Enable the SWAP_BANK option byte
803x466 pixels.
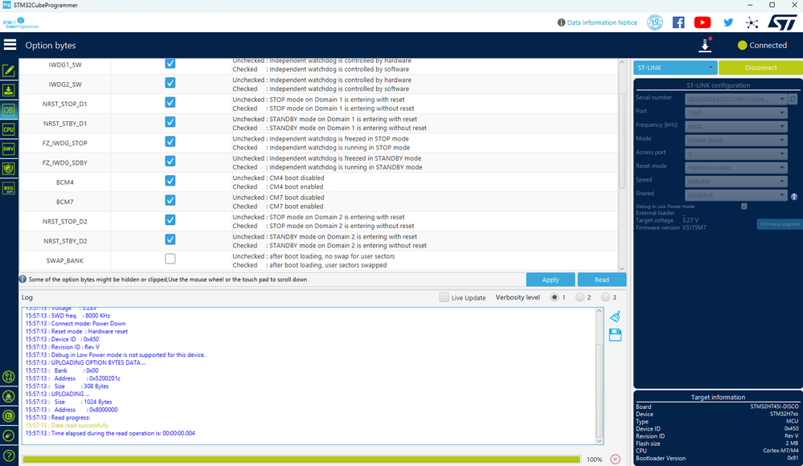170,260
